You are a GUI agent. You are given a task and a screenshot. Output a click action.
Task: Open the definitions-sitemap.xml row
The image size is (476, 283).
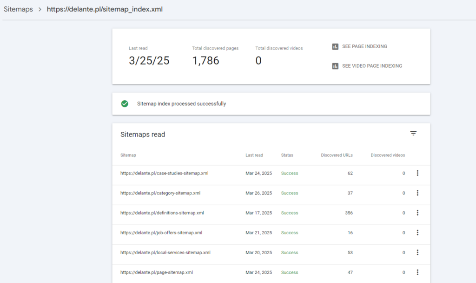(x=162, y=213)
